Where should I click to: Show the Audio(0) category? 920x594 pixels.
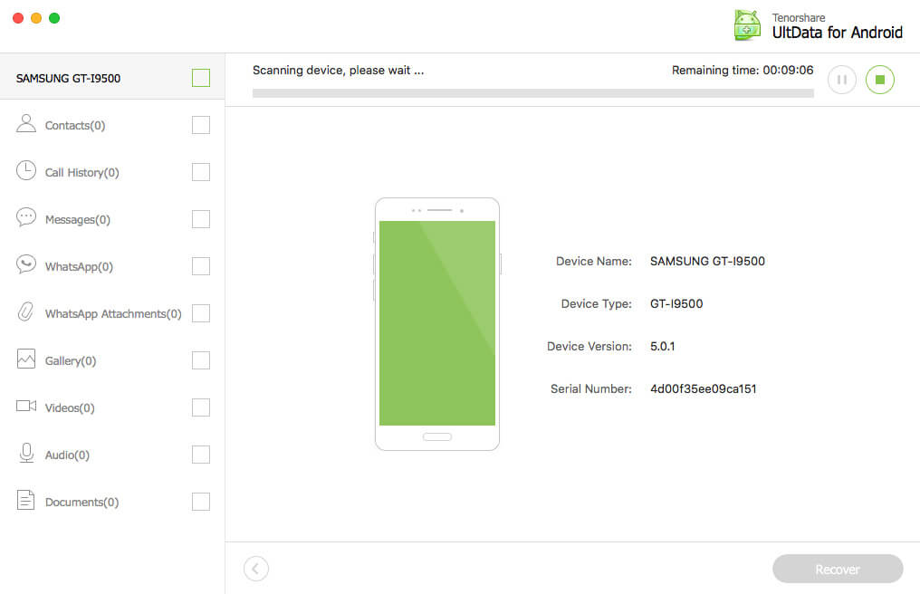tap(67, 455)
